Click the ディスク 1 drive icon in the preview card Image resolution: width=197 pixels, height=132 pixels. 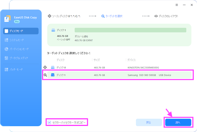[x=53, y=30]
